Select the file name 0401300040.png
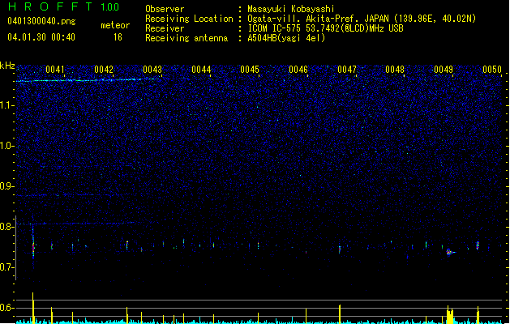Screen dimensions: 510x324 41,21
